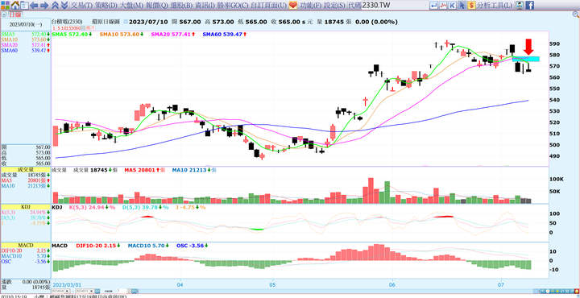Viewport: 580px width, 298px height.
Task: Open the 報價(Q) menu
Action: tap(157, 5)
